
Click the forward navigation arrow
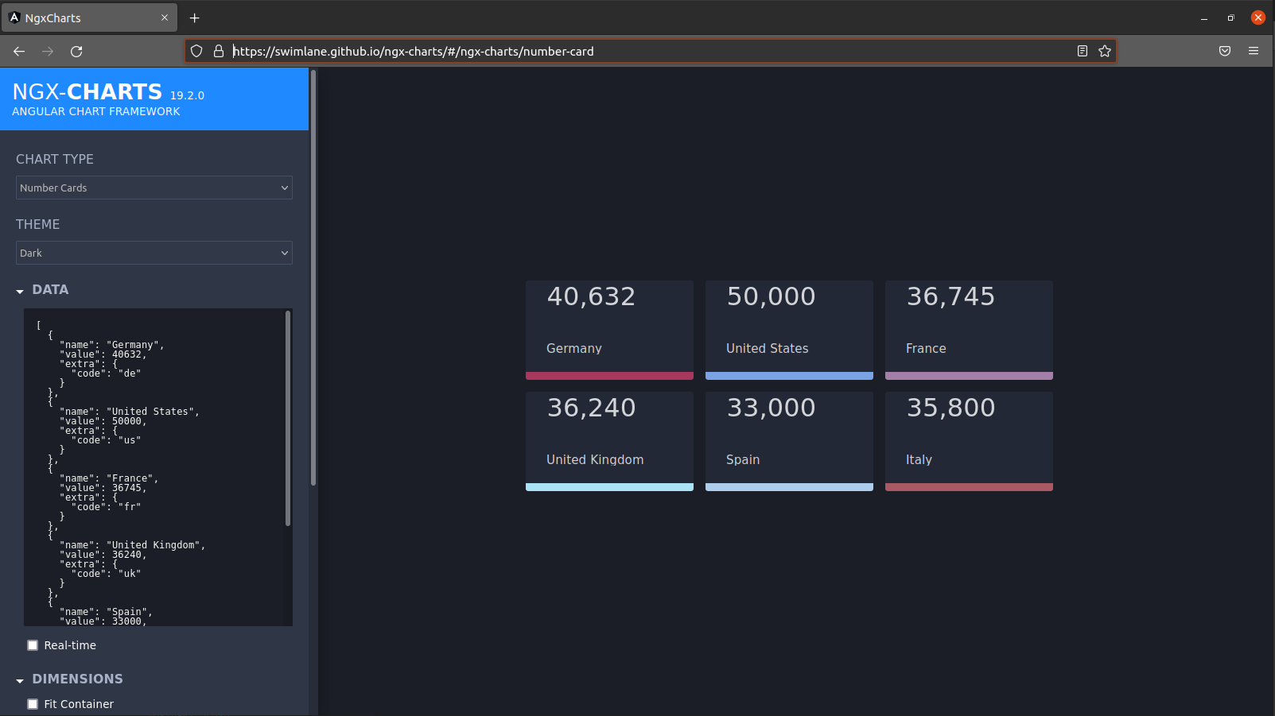click(x=47, y=51)
